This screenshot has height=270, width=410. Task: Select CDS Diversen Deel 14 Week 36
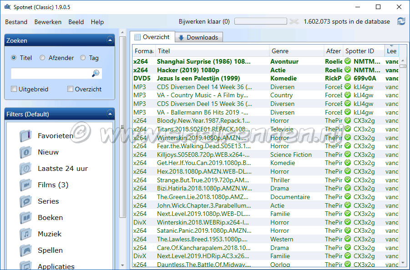tap(204, 87)
